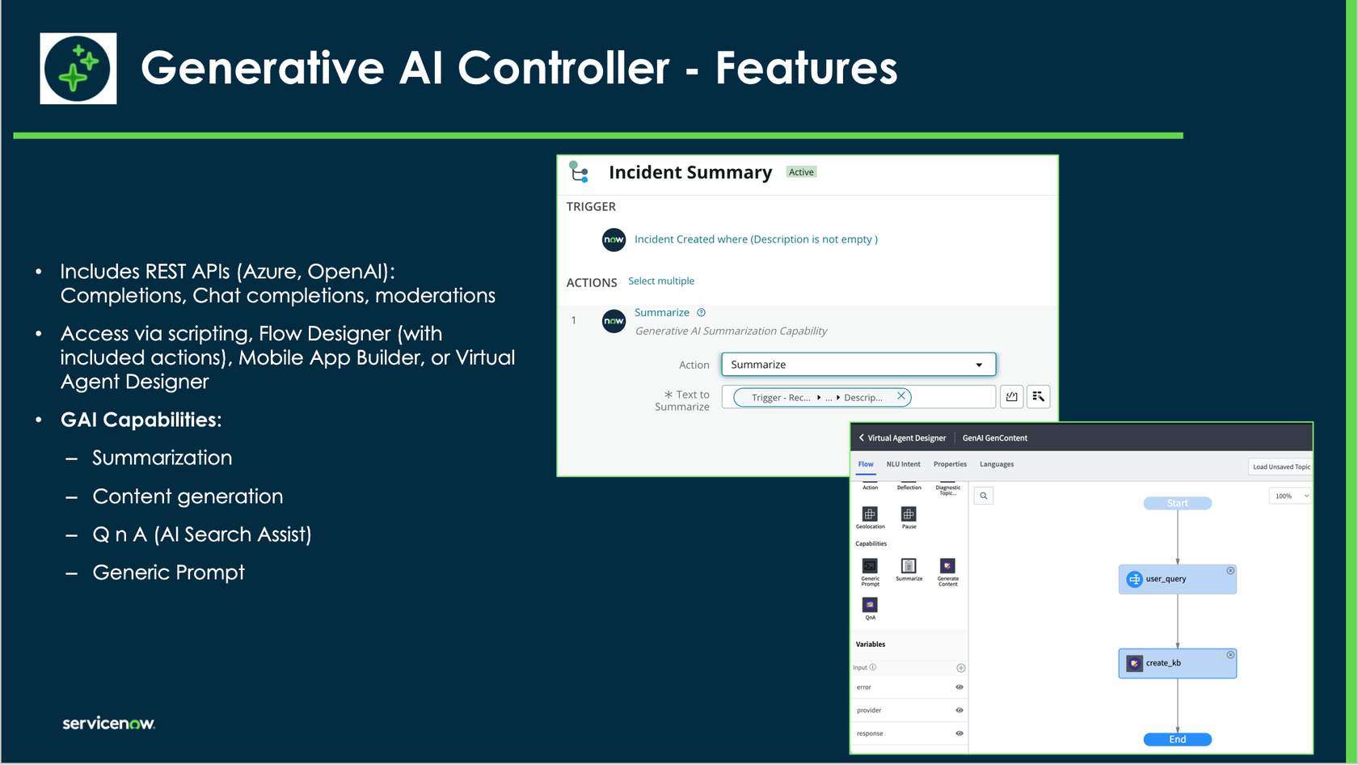Click the create_kb node capability icon
1358x765 pixels.
point(1135,663)
